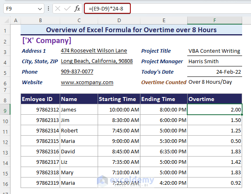Click name cell 'James'

(x=79, y=109)
